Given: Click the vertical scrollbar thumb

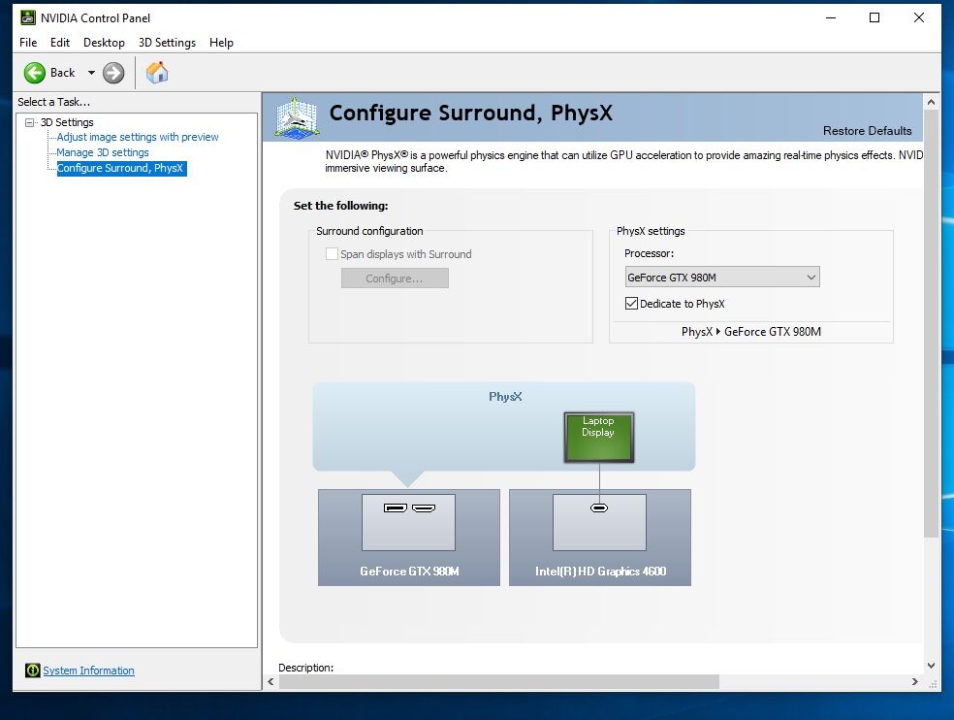Looking at the screenshot, I should coord(931,324).
